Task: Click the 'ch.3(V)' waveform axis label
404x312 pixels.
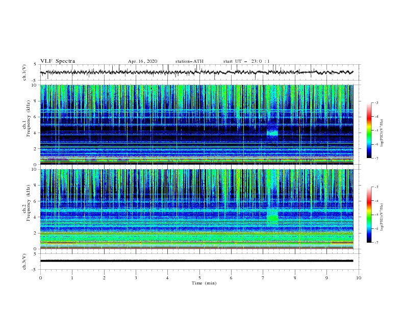Action: [24, 262]
